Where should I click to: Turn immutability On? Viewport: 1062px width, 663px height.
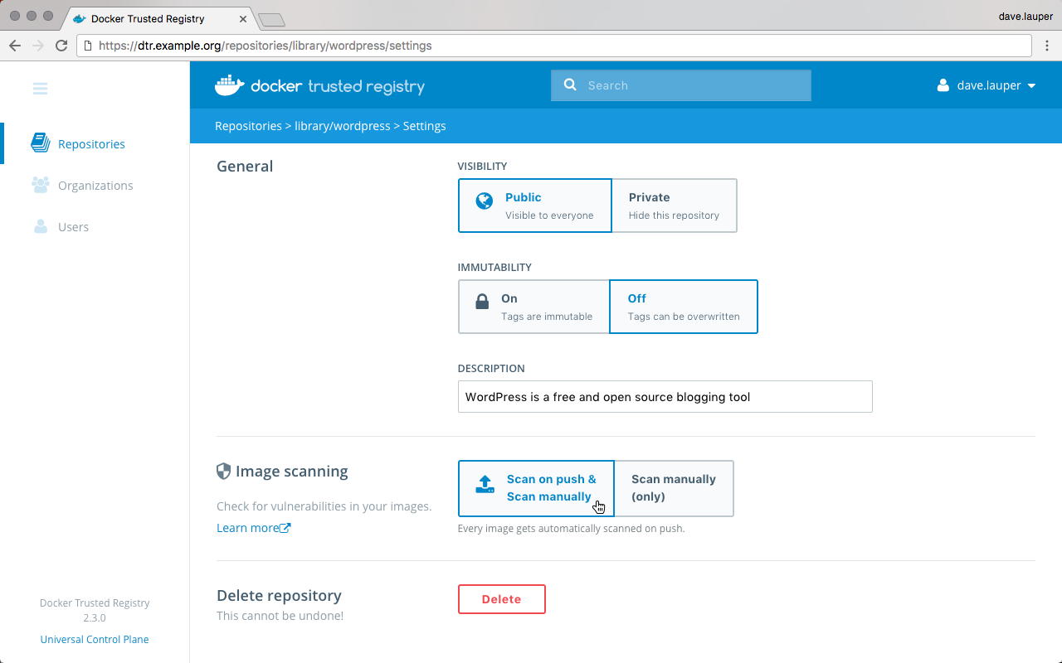pyautogui.click(x=533, y=307)
